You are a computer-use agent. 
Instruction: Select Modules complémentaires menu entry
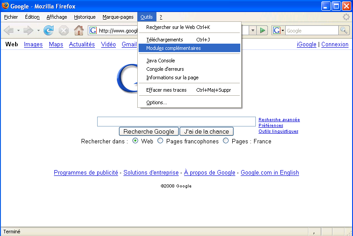click(x=189, y=48)
